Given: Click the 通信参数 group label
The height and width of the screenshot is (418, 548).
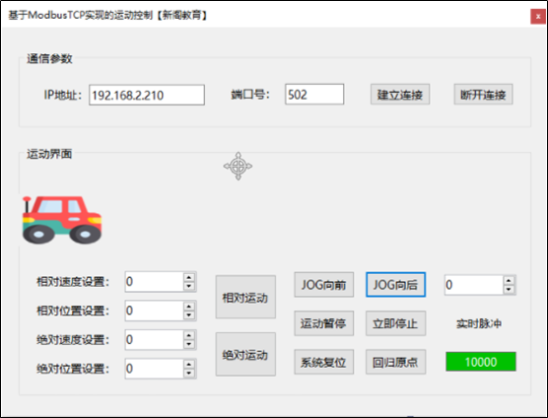Looking at the screenshot, I should point(49,59).
